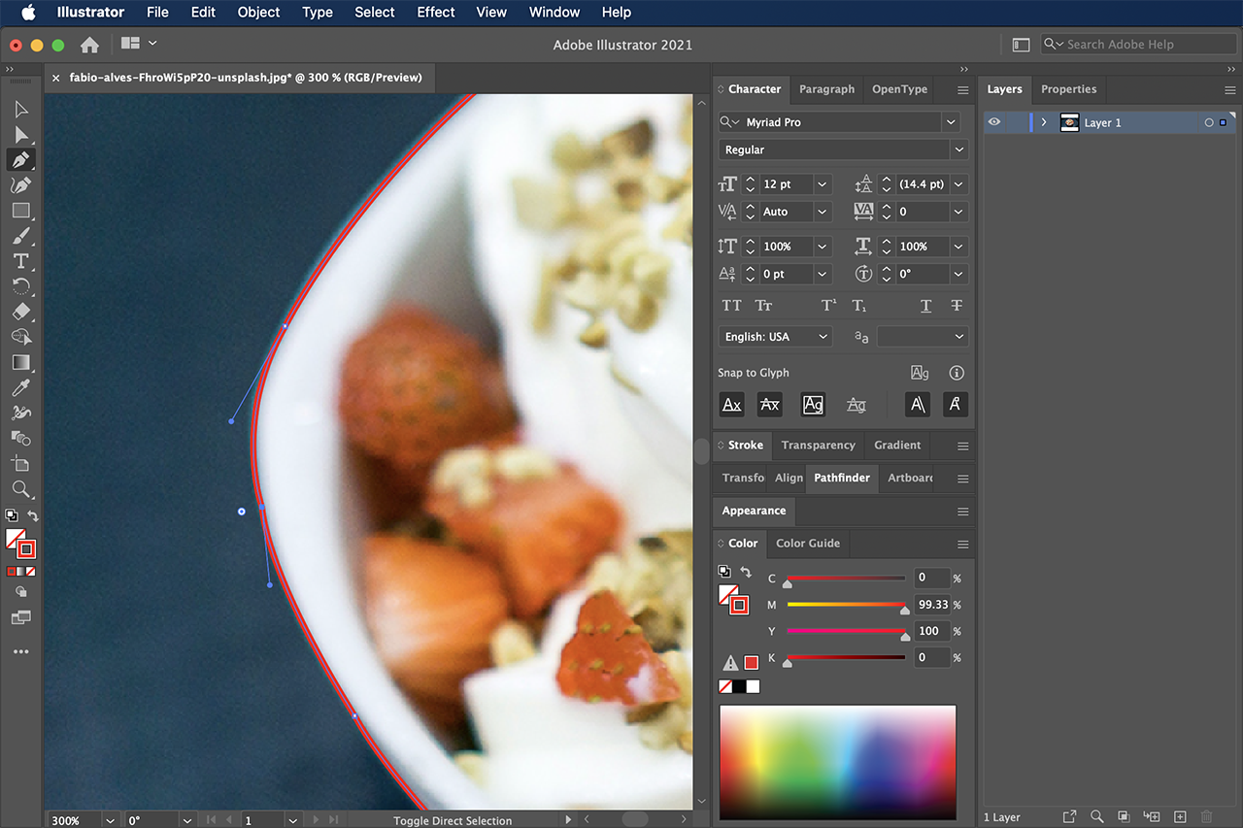Switch to the Paragraph tab
Screen dimensions: 1243x828
[826, 89]
